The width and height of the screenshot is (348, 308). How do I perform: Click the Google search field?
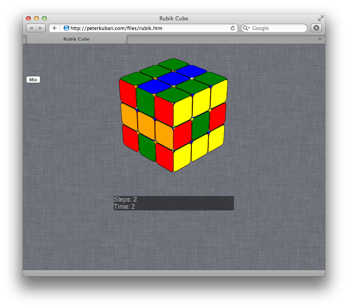(x=274, y=28)
